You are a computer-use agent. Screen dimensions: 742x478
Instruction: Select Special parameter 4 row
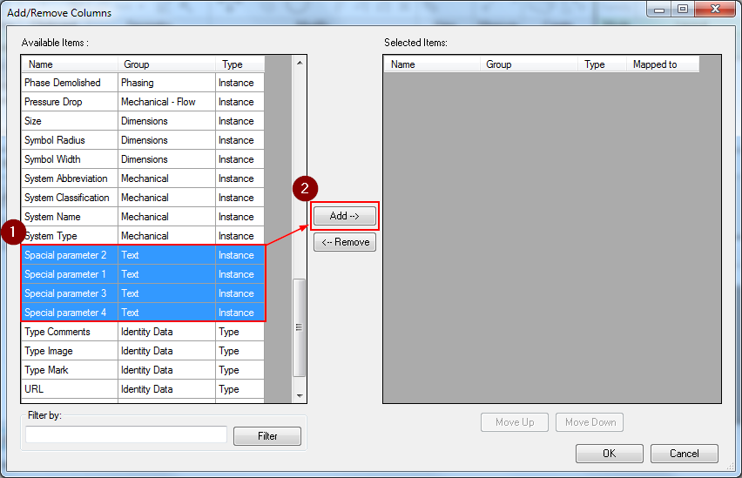(143, 313)
